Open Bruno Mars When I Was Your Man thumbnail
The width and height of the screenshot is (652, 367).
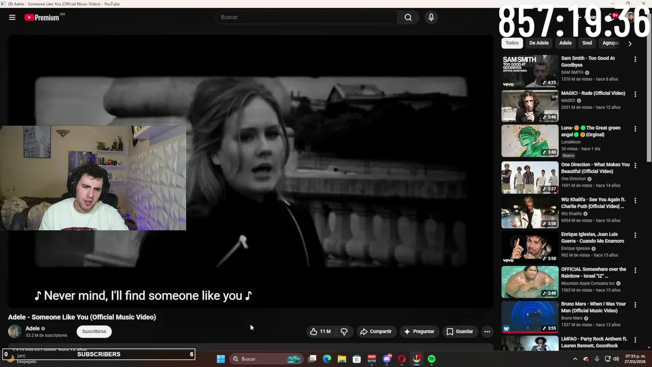click(x=530, y=317)
